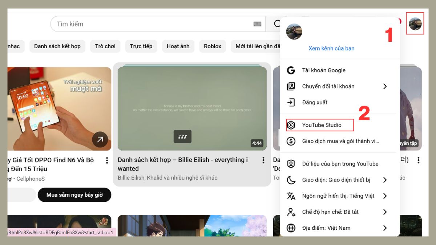Click the Mua sắm ngay bây giờ button
The height and width of the screenshot is (245, 436).
(74, 195)
